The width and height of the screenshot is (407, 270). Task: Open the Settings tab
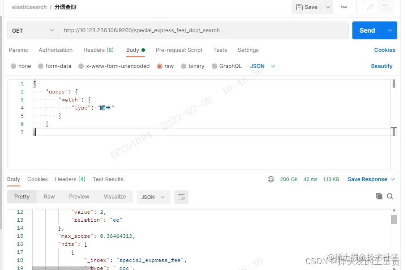click(x=248, y=50)
